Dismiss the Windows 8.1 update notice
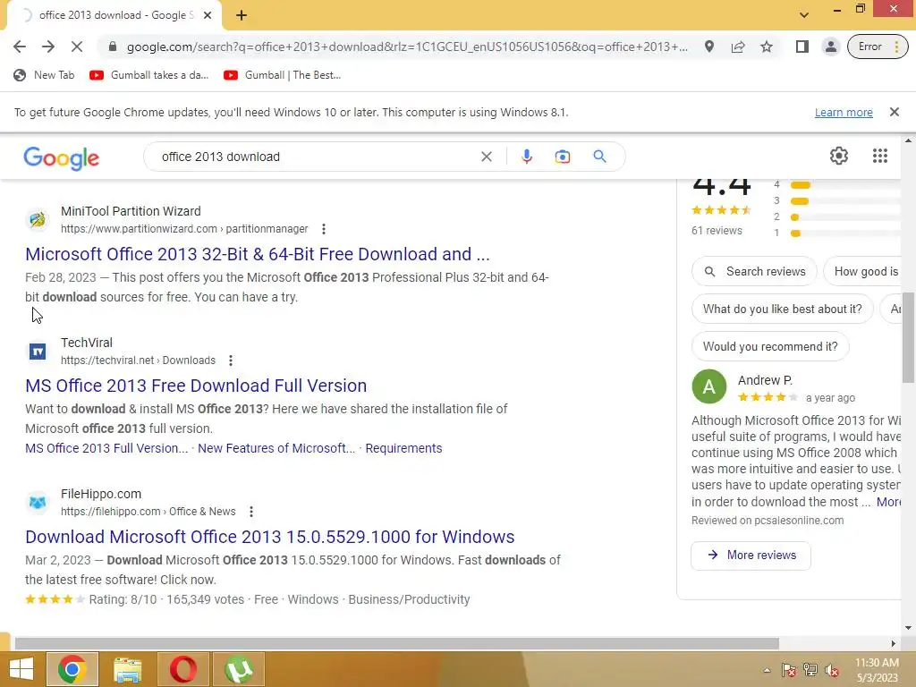Viewport: 916px width, 687px height. (894, 112)
